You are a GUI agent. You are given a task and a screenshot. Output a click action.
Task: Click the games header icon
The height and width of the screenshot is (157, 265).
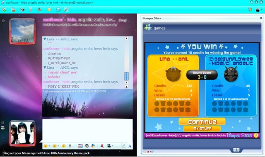148,27
